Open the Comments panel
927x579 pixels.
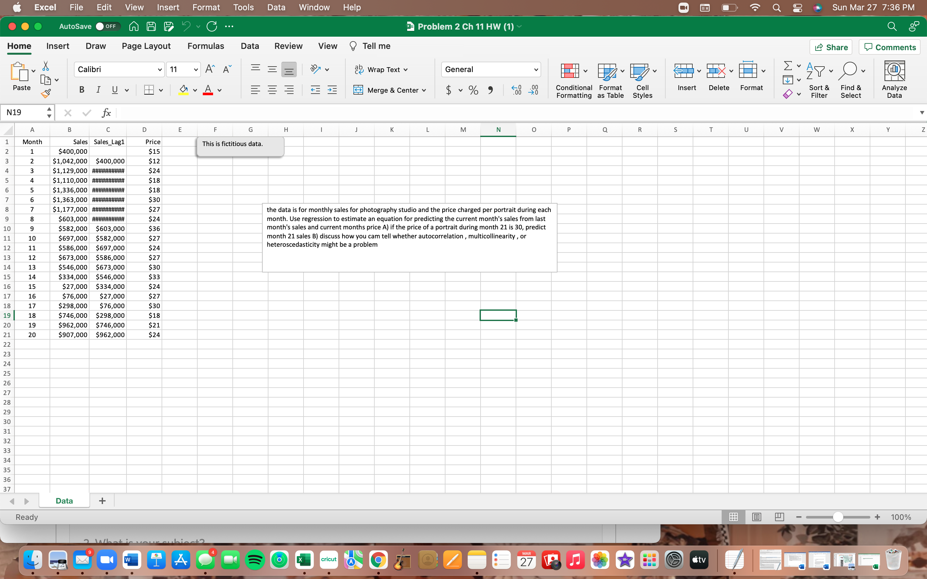(889, 47)
